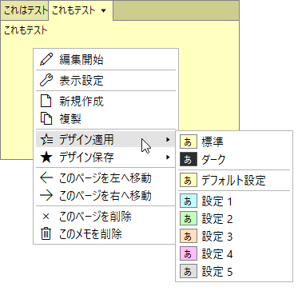Select the active これもテスト tab label

pyautogui.click(x=74, y=10)
